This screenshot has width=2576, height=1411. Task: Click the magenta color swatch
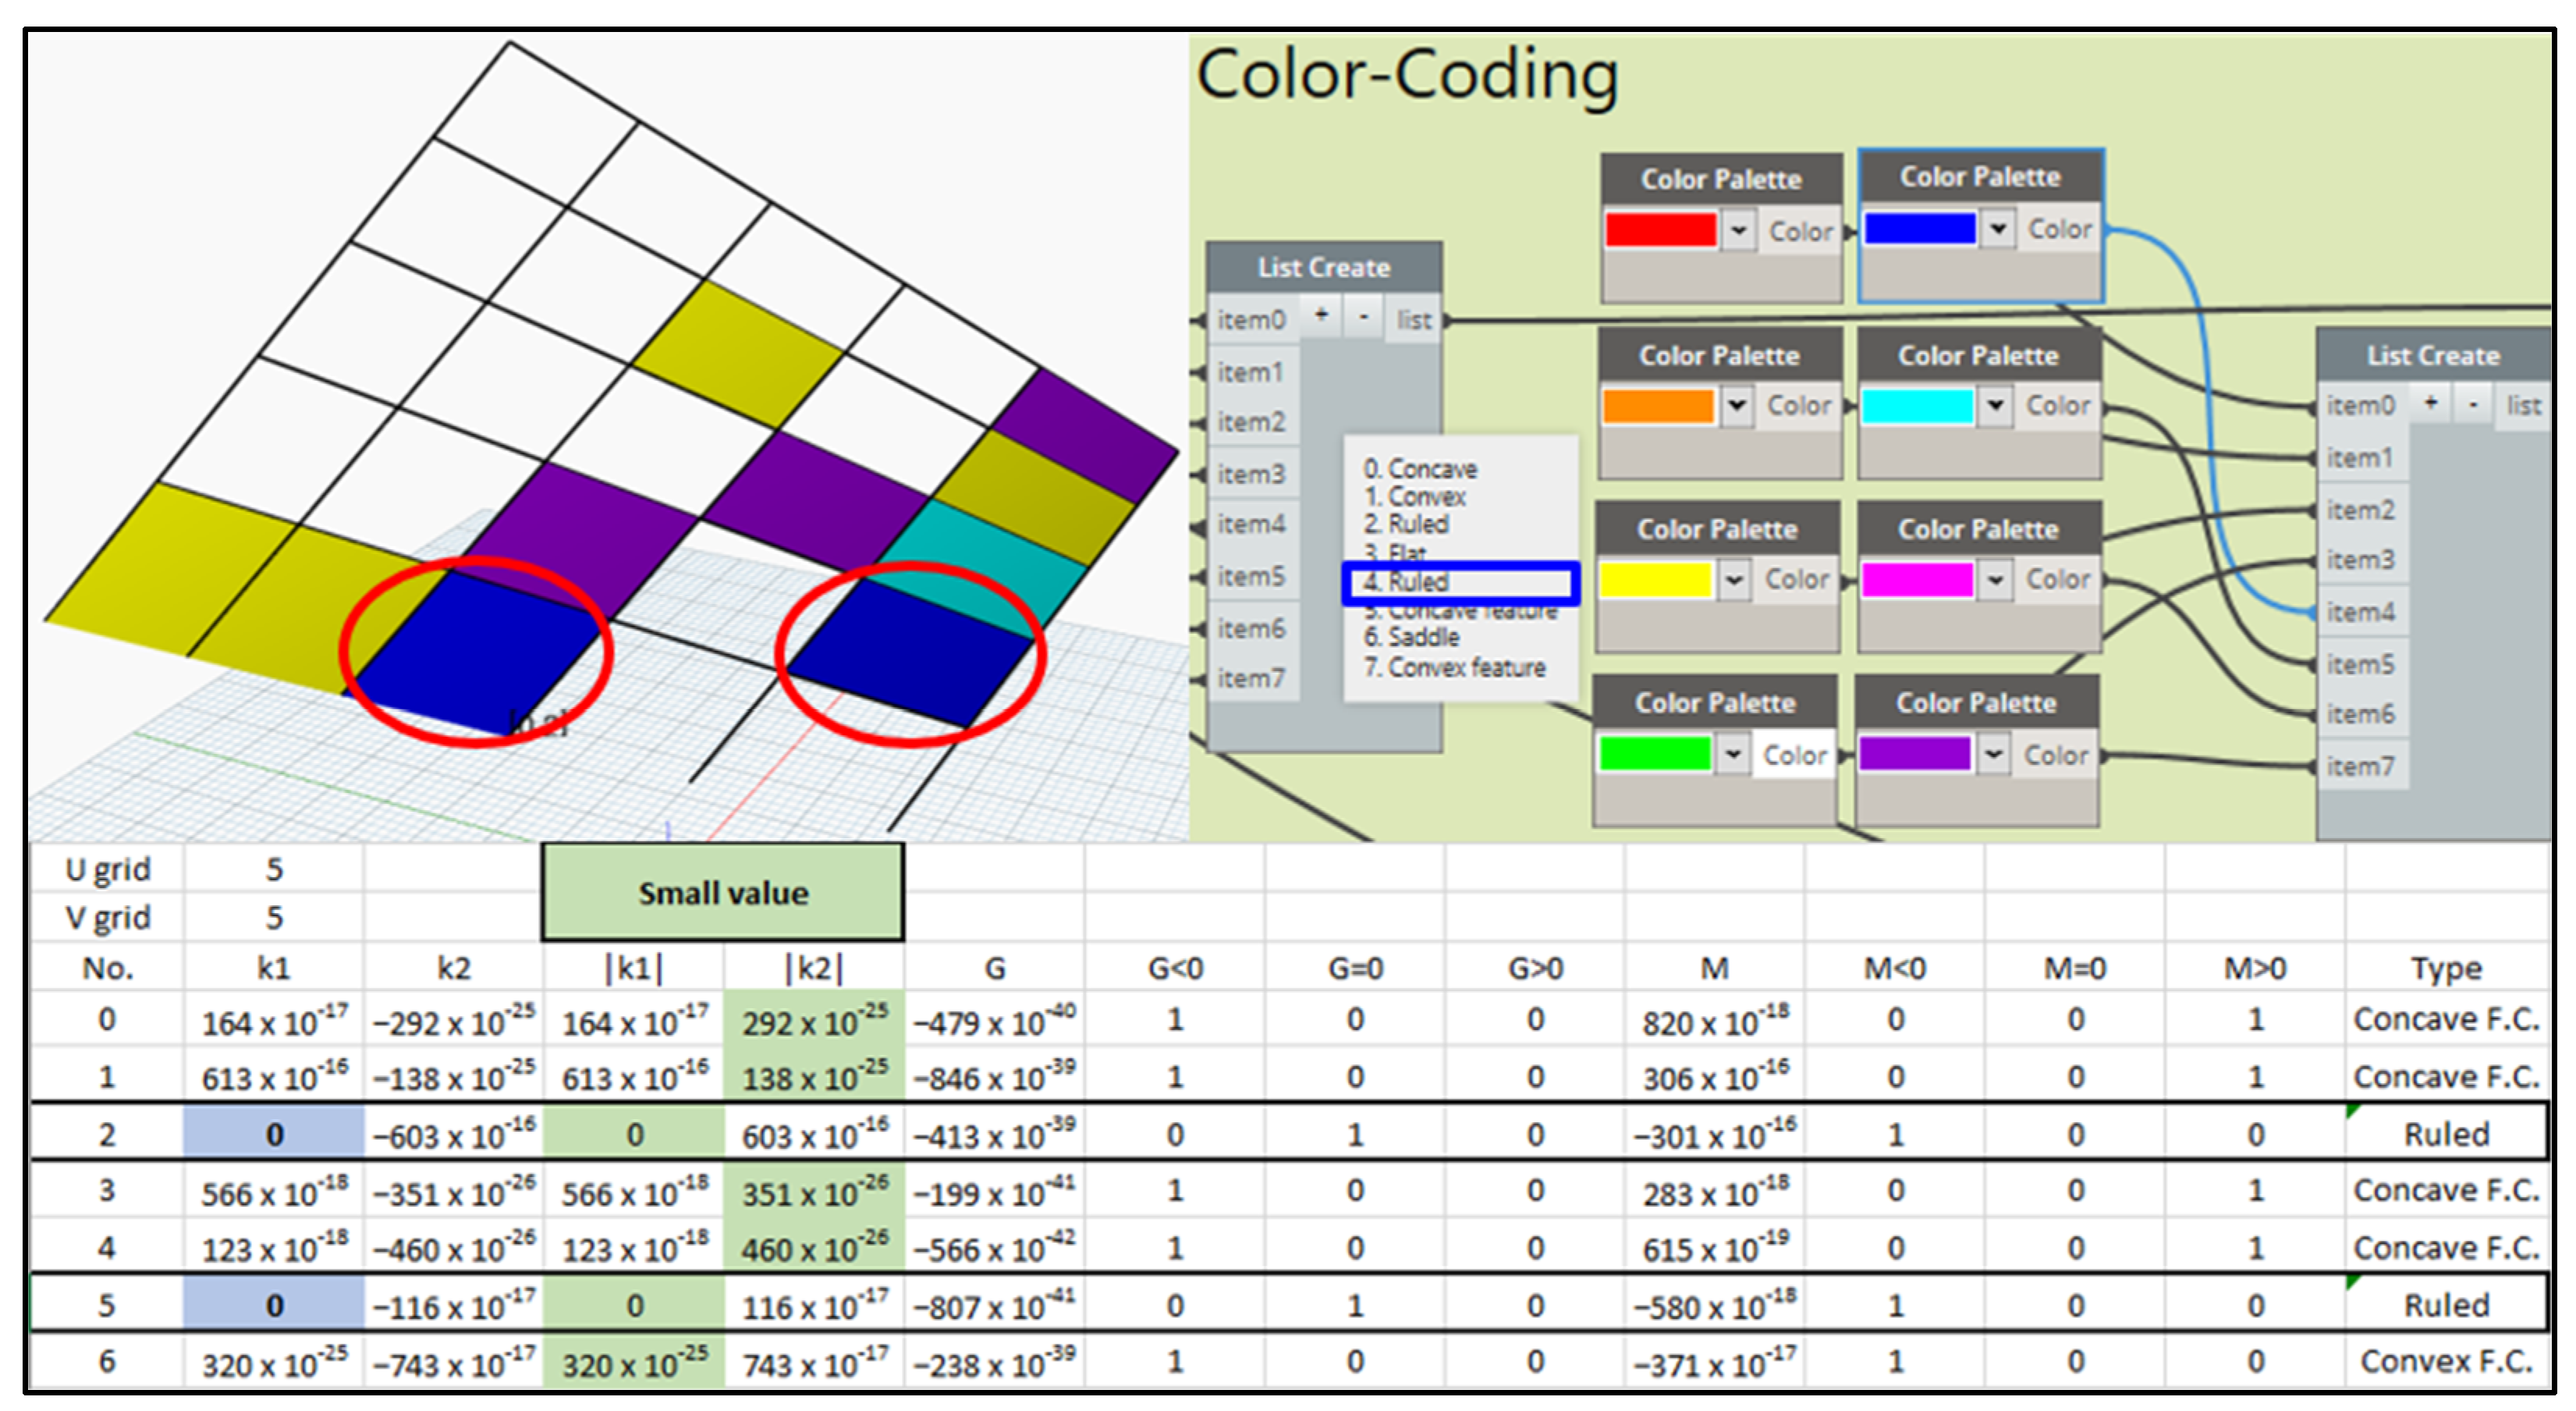1917,579
